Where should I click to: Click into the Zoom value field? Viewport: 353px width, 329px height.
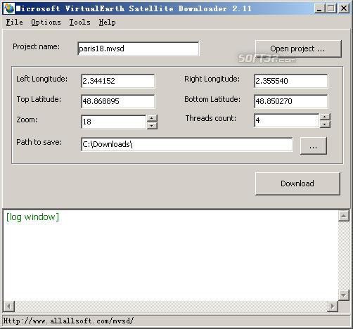[x=114, y=122]
